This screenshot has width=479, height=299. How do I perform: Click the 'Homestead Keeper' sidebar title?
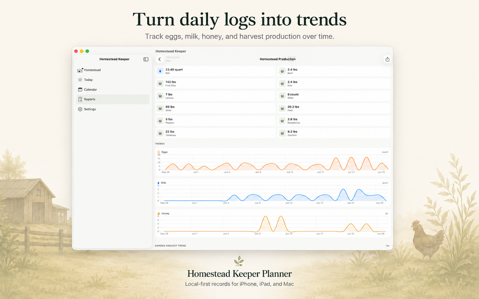(115, 59)
